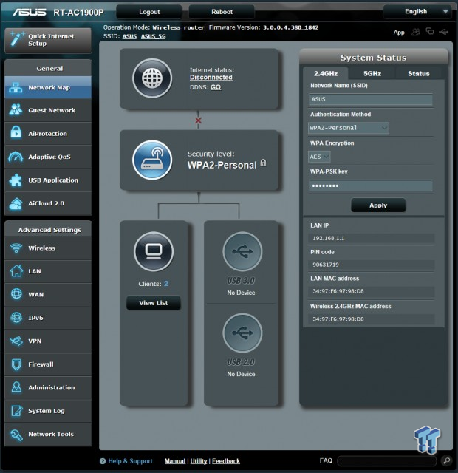Screen dimensions: 458x473
Task: Click the Utility link in footer
Action: click(x=199, y=461)
